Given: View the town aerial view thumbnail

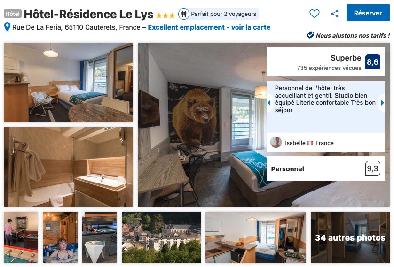Looking at the screenshot, I should [161, 237].
